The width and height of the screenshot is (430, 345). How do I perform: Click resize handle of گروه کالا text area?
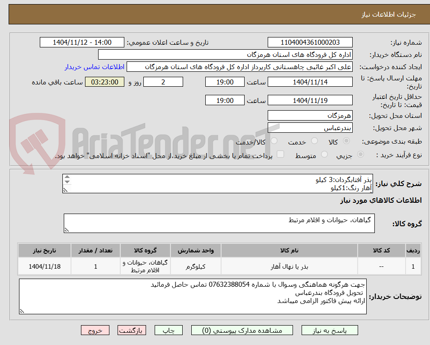(x=66, y=230)
